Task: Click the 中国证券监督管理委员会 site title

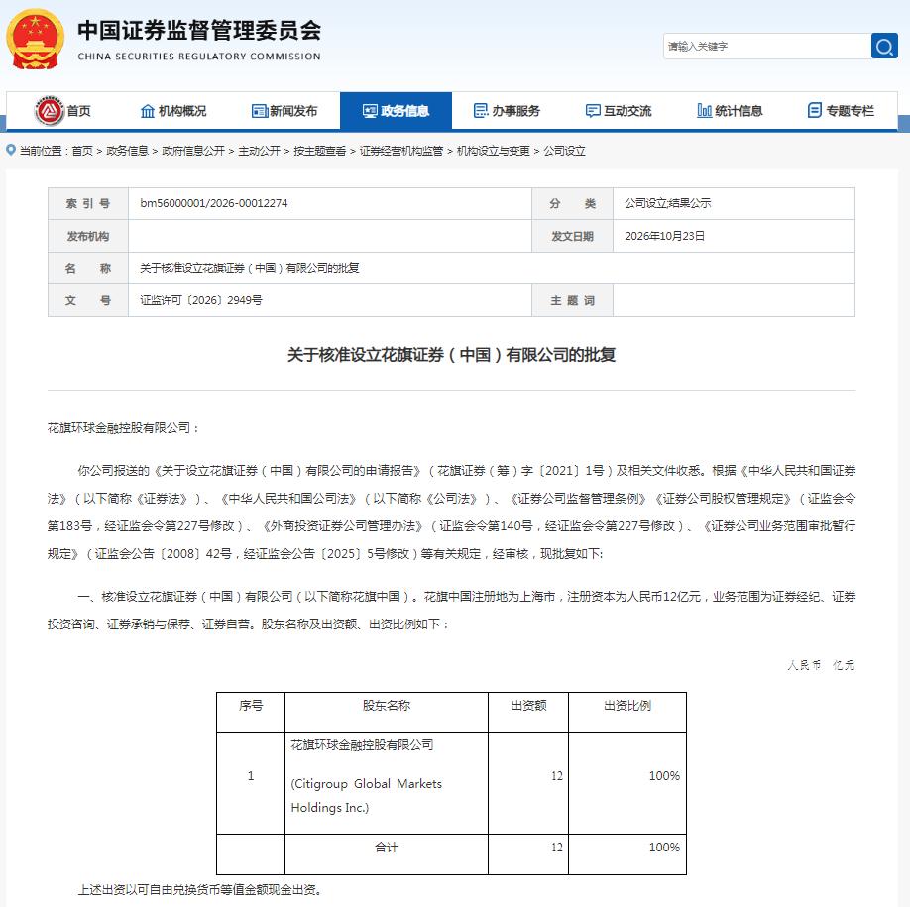Action: (x=199, y=31)
